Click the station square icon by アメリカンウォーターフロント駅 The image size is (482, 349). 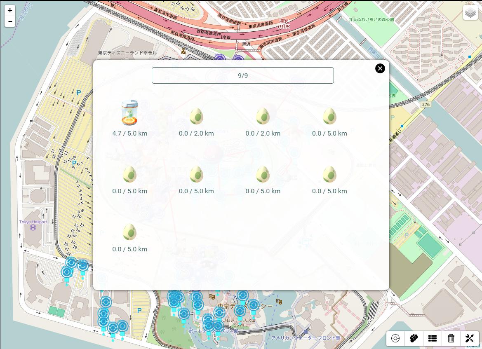pyautogui.click(x=306, y=332)
